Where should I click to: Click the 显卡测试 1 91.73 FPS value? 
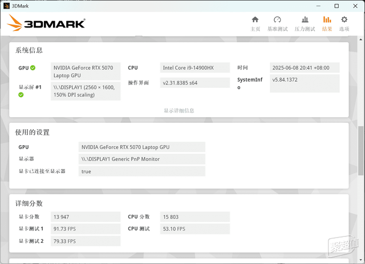86,229
